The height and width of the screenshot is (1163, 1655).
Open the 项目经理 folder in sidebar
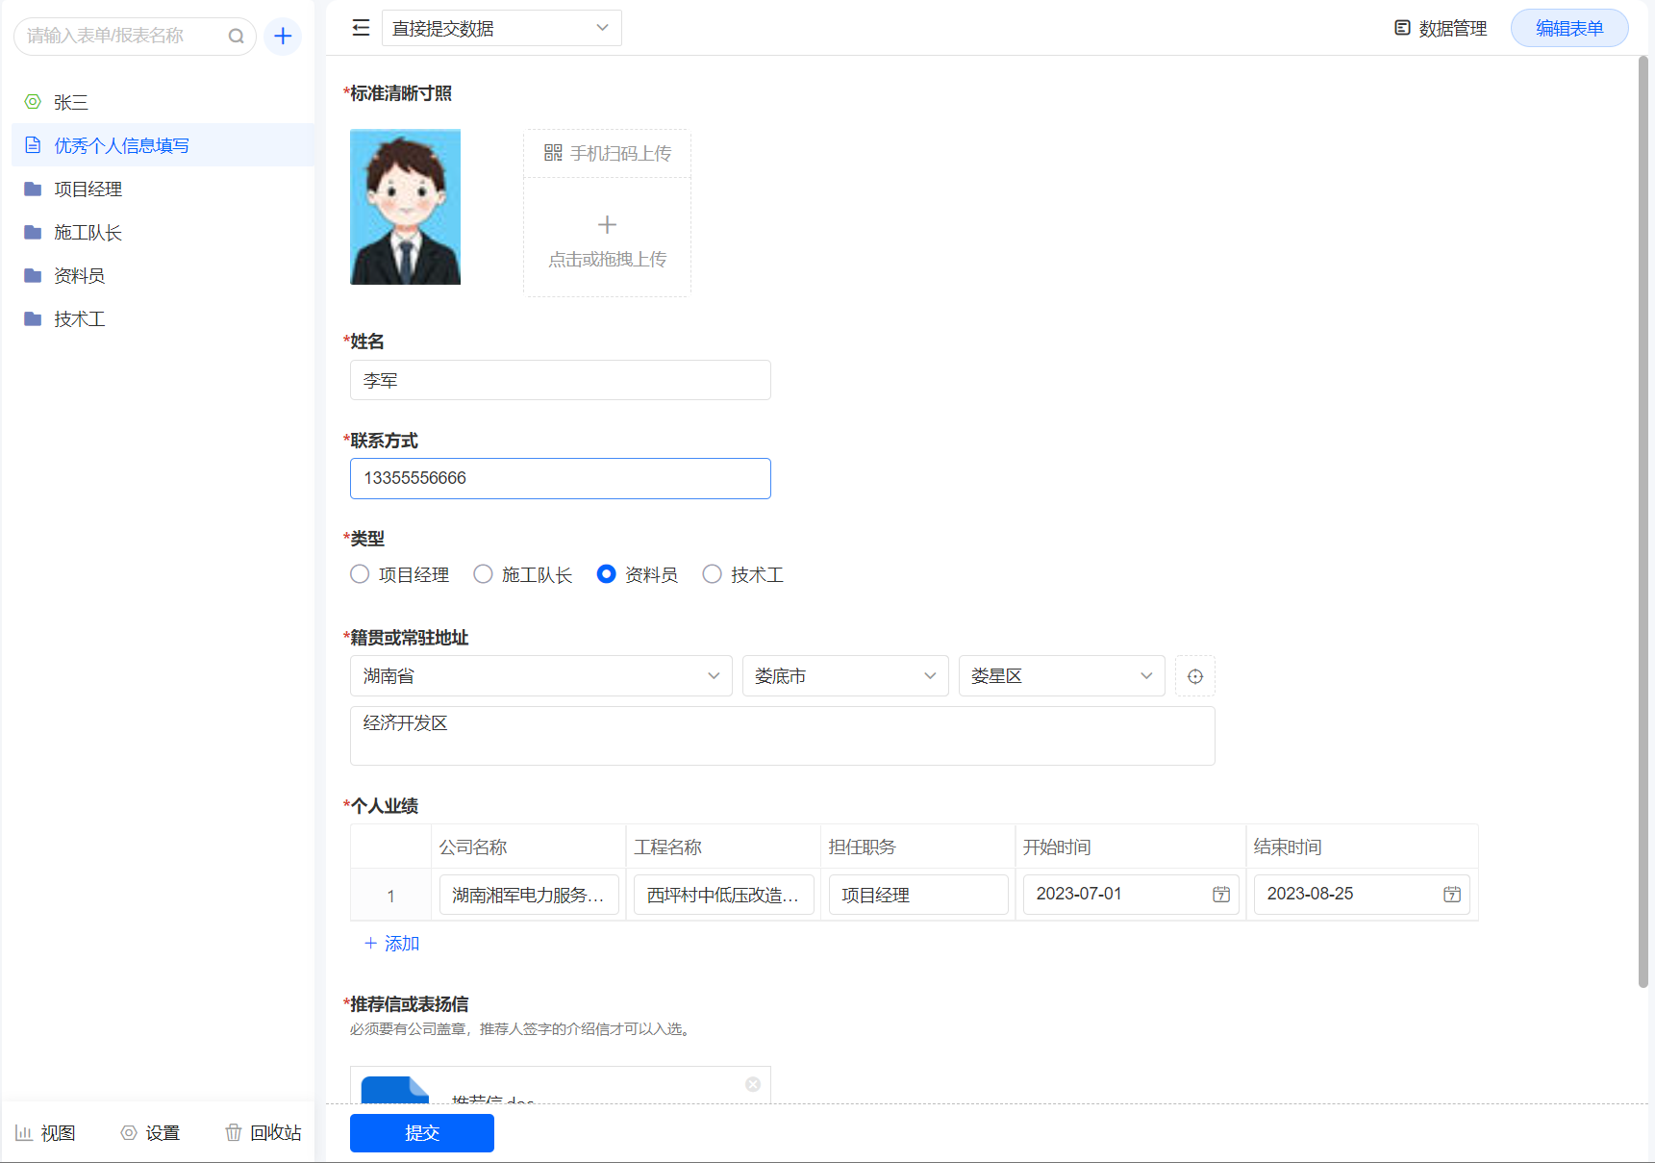point(88,190)
